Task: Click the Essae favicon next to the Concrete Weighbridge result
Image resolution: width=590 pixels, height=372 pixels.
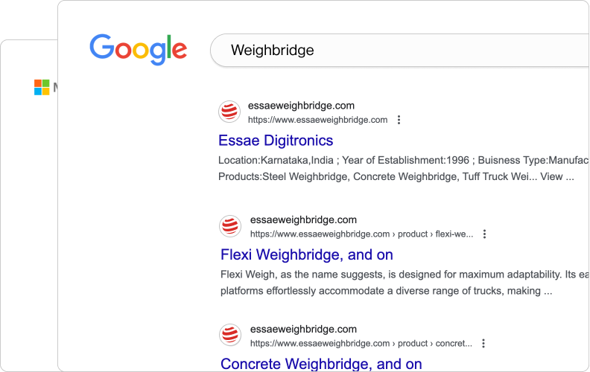Action: coord(230,335)
